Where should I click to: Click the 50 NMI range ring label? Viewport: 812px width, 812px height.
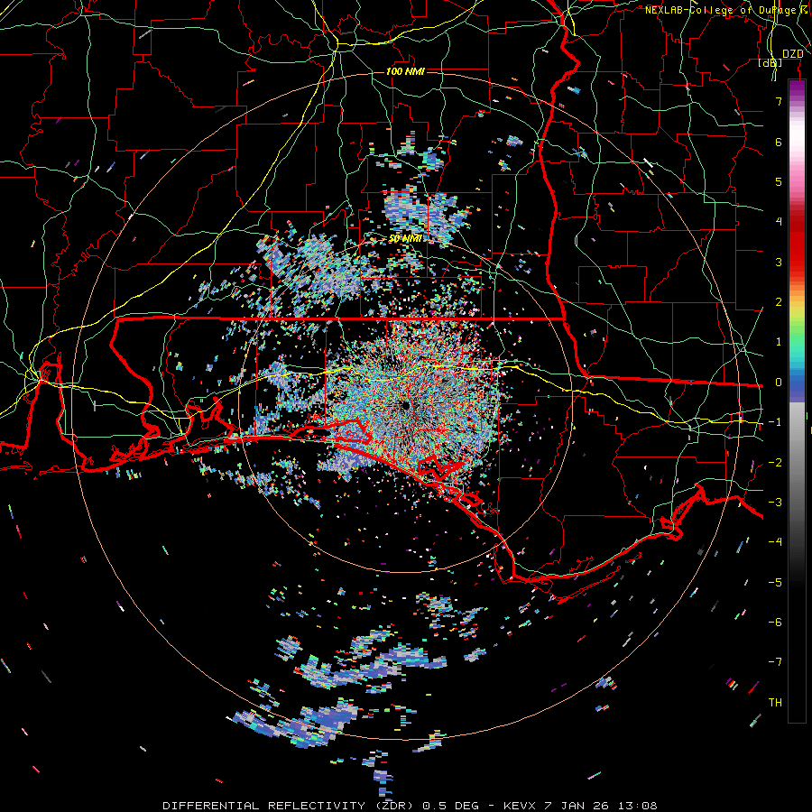tap(405, 238)
